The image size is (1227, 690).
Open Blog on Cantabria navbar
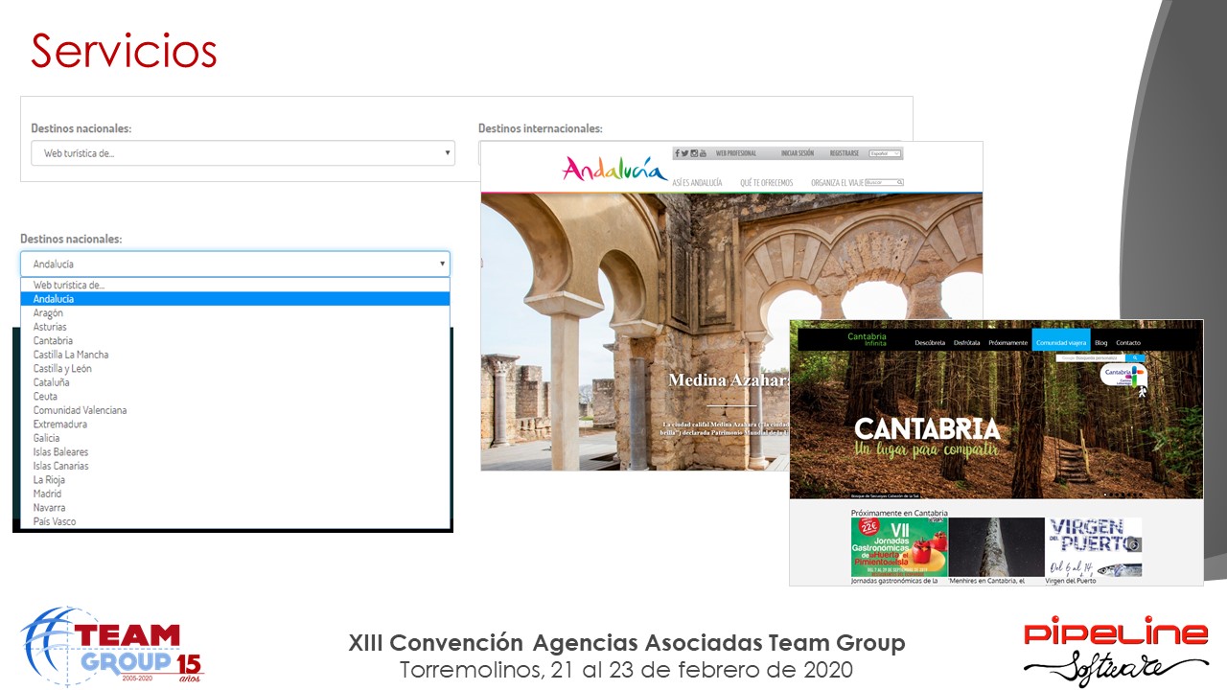[x=1100, y=343]
